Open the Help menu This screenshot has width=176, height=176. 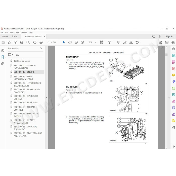coord(31,32)
